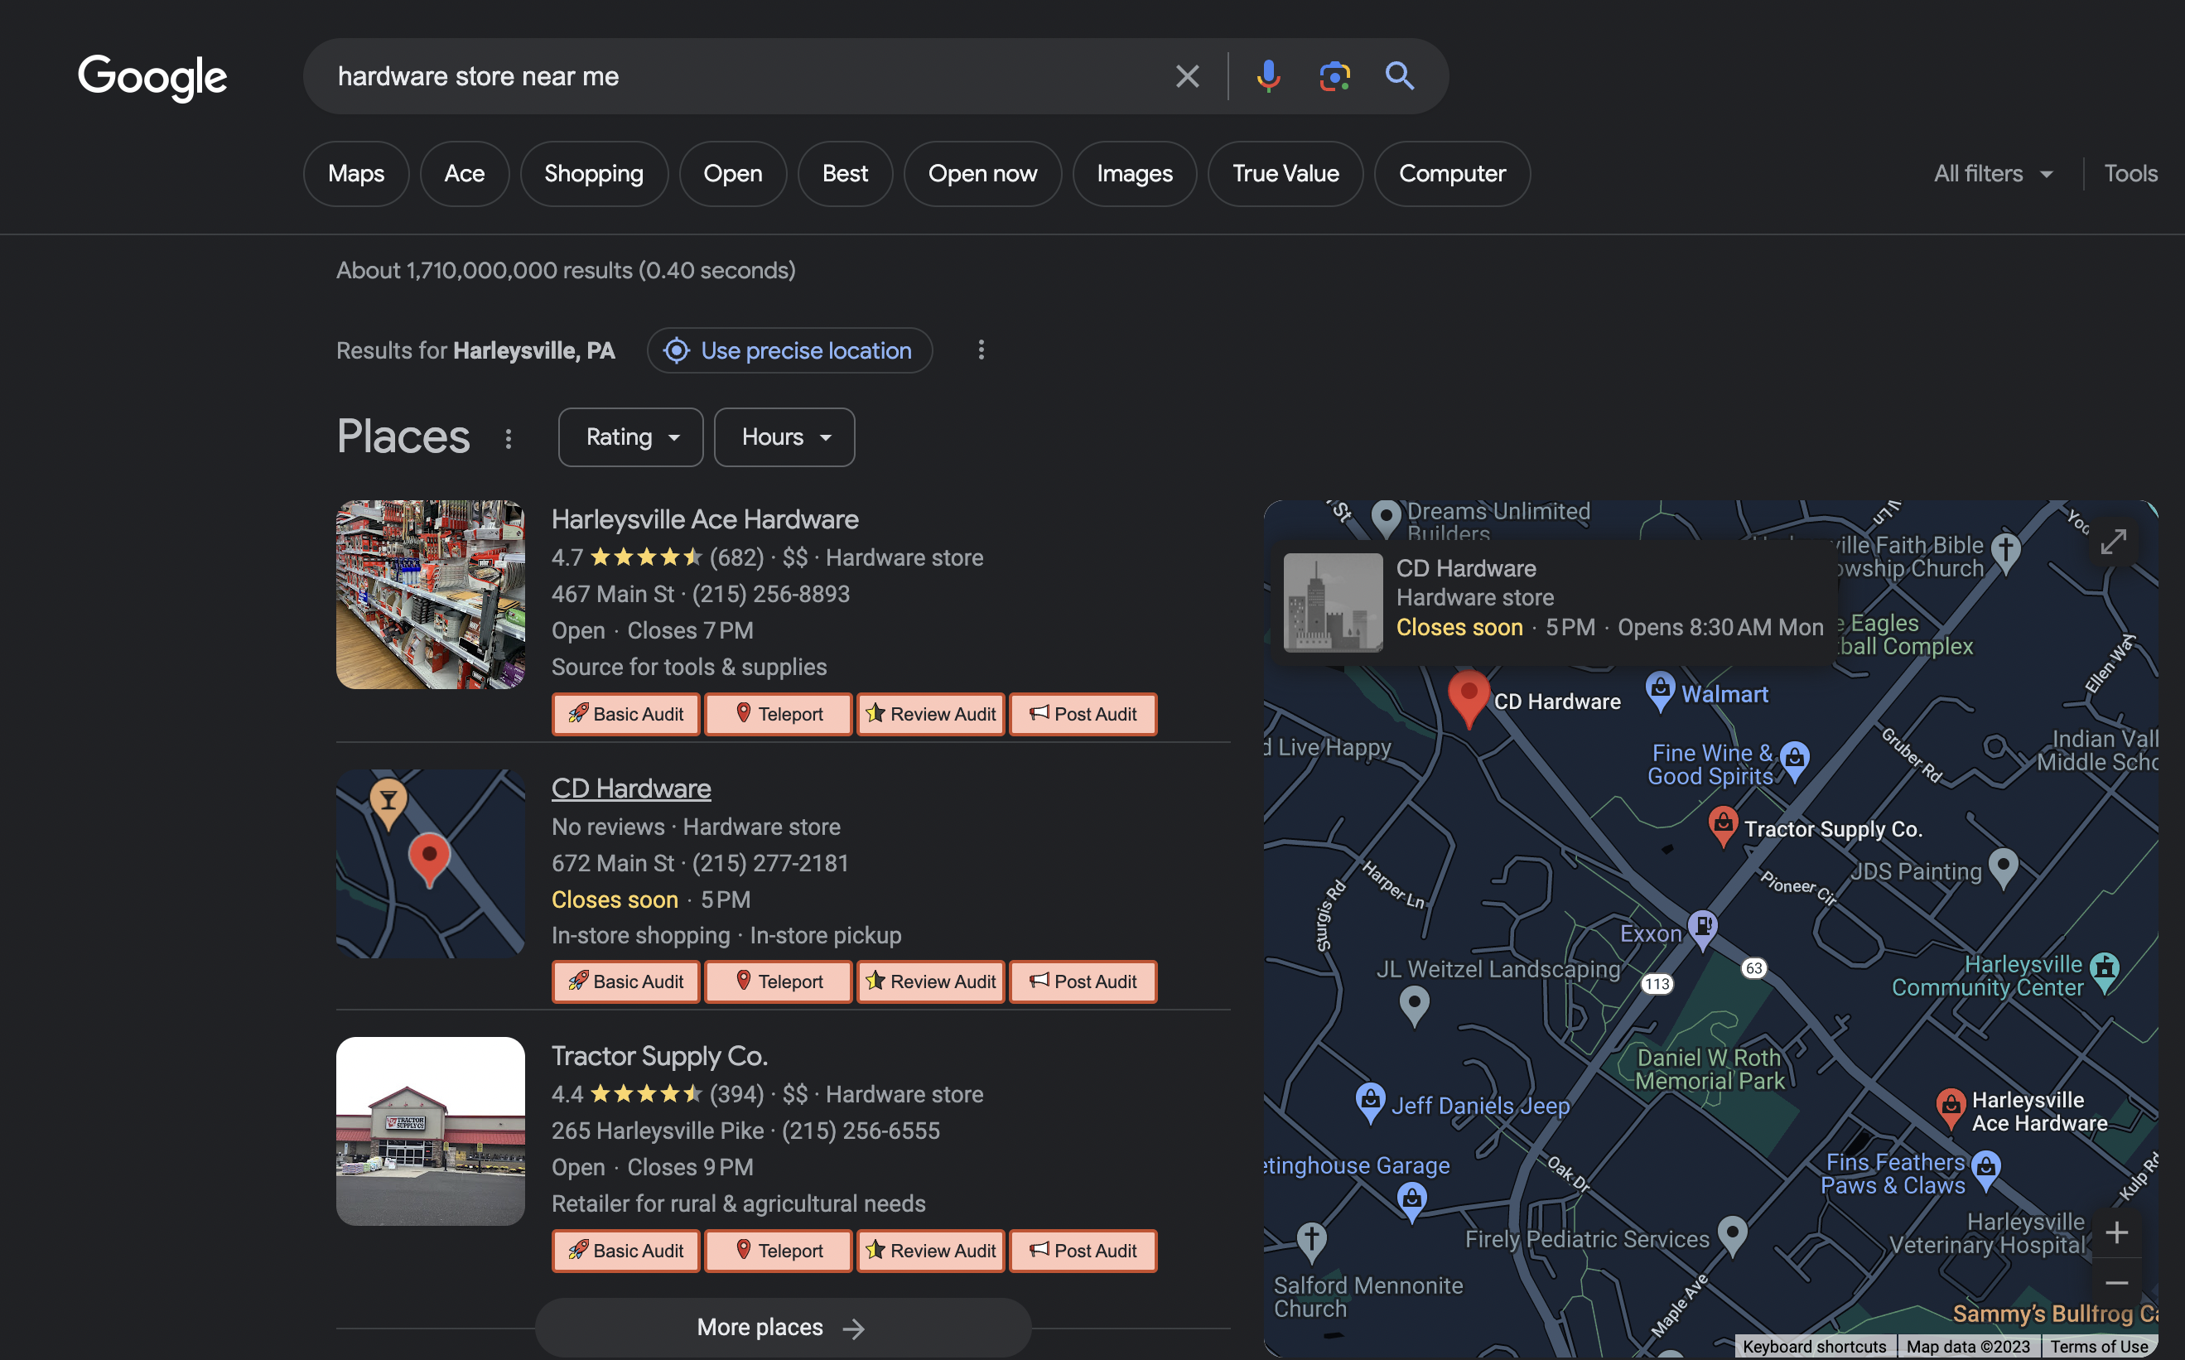Zoom out on the map with minus
This screenshot has width=2185, height=1360.
[x=2116, y=1283]
